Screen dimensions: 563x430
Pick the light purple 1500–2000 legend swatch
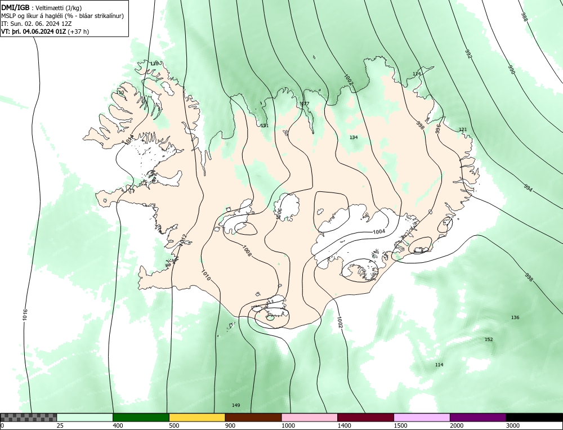pyautogui.click(x=422, y=417)
